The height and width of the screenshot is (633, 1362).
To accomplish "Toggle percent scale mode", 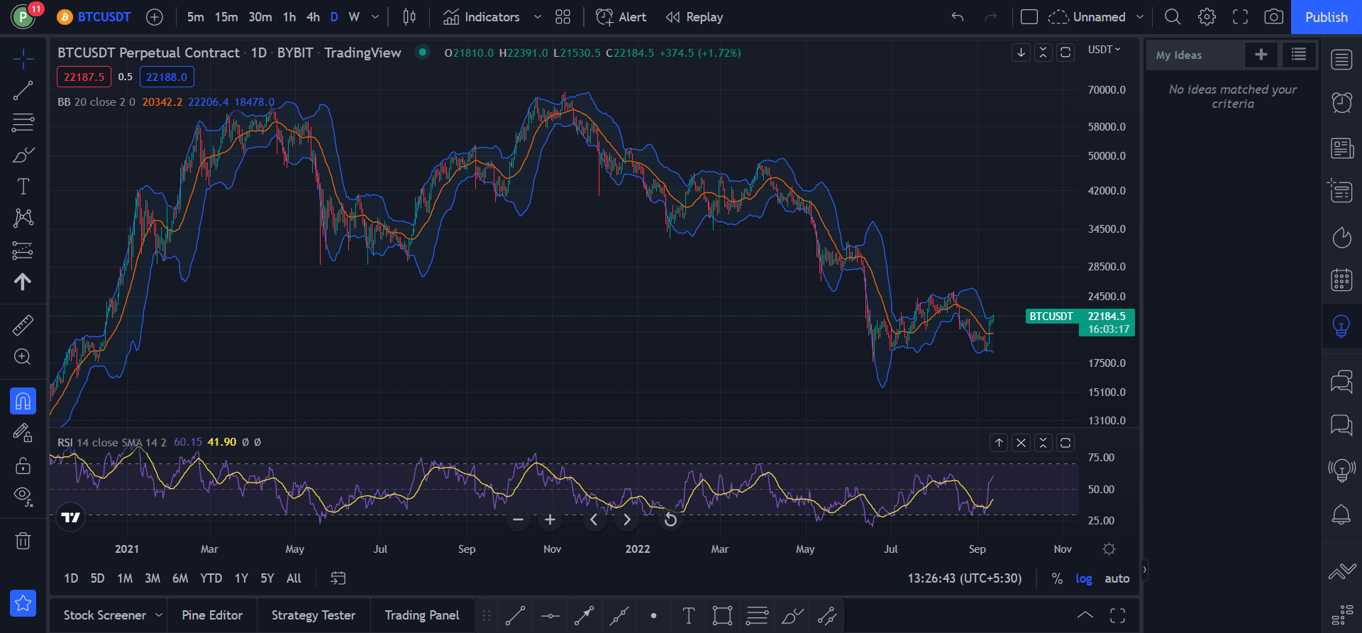I will coord(1057,578).
